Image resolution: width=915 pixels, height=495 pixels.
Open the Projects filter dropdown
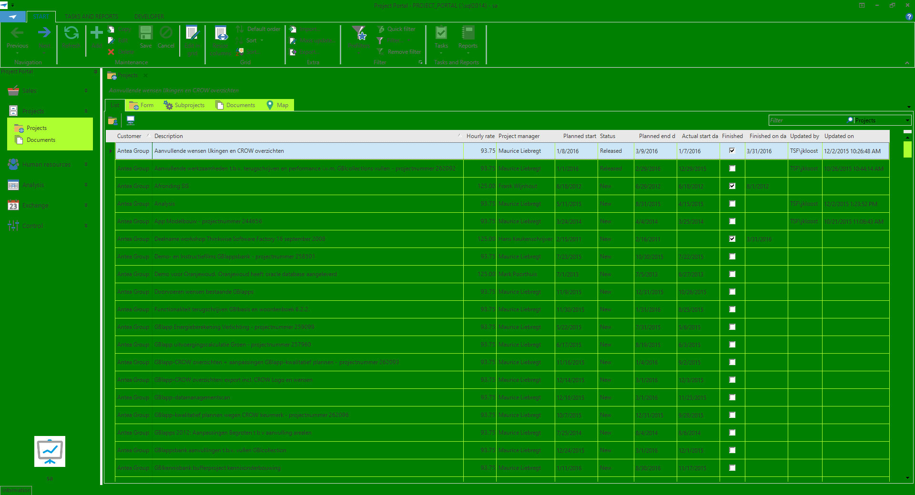tap(907, 120)
